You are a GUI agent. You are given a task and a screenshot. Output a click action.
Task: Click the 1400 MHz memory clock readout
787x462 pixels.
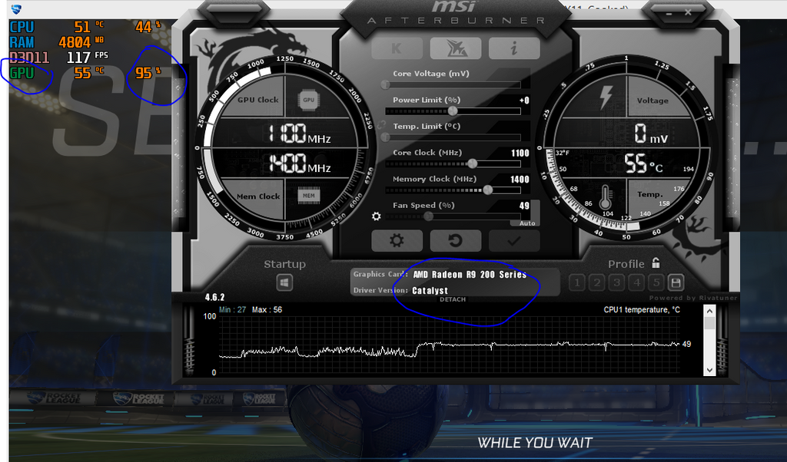coord(299,163)
